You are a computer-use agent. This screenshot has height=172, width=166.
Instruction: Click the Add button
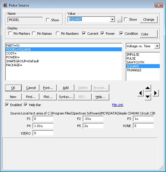66,88
